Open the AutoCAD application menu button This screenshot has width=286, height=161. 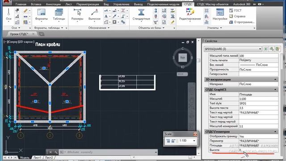[7, 2]
